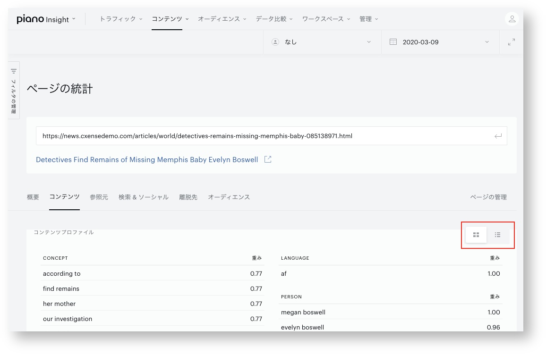Switch to the 検索 & ソーシャル tab

coord(144,197)
